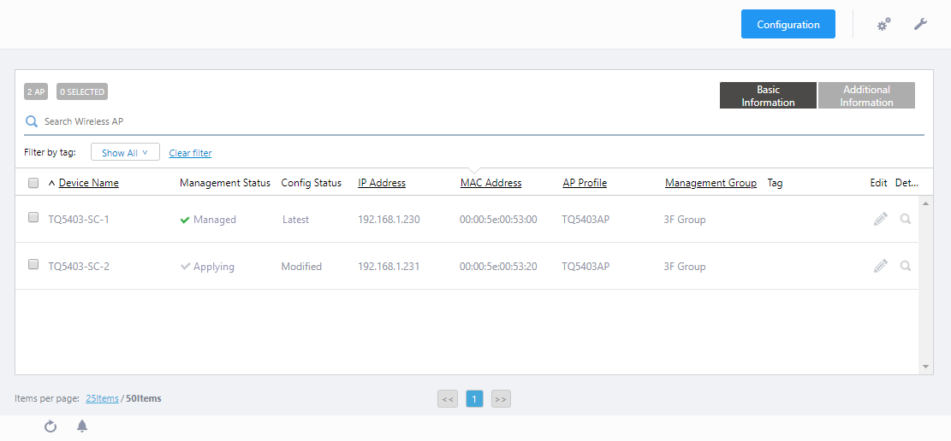Image resolution: width=951 pixels, height=441 pixels.
Task: Click the Clear filter link
Action: [x=190, y=154]
